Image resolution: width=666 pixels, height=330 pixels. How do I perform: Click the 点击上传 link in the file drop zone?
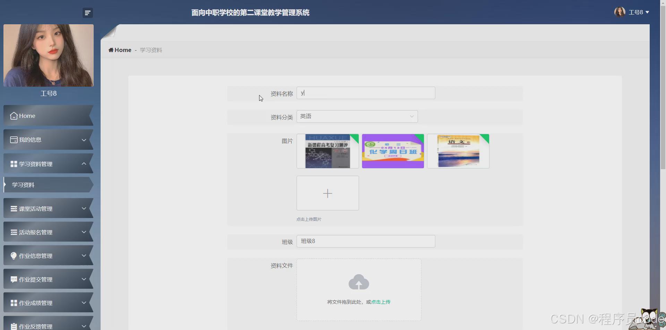click(x=381, y=302)
